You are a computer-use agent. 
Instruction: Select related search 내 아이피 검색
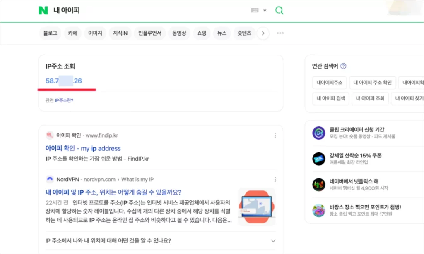pos(330,98)
